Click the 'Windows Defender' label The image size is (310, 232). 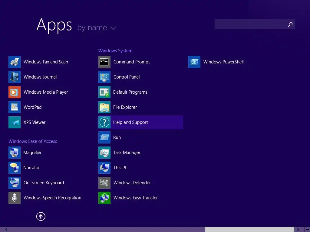click(132, 183)
